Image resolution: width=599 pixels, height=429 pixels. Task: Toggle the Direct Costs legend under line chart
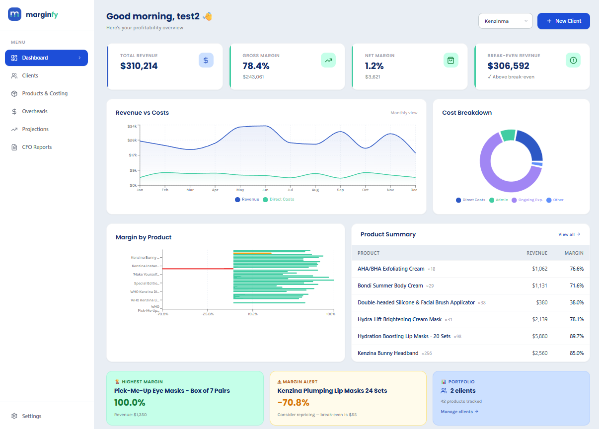279,199
